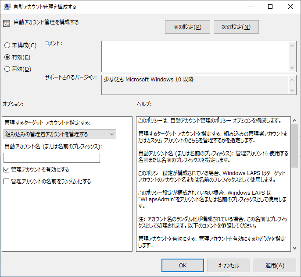Select the 有効 radio button

7,57
